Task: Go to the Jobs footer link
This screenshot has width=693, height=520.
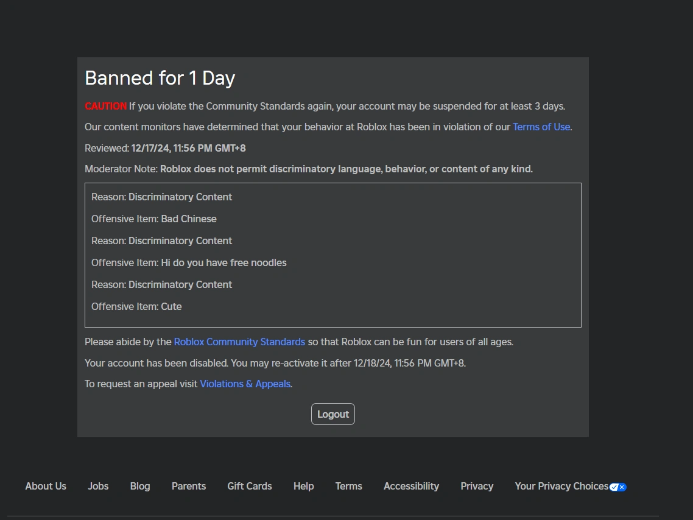Action: (98, 486)
